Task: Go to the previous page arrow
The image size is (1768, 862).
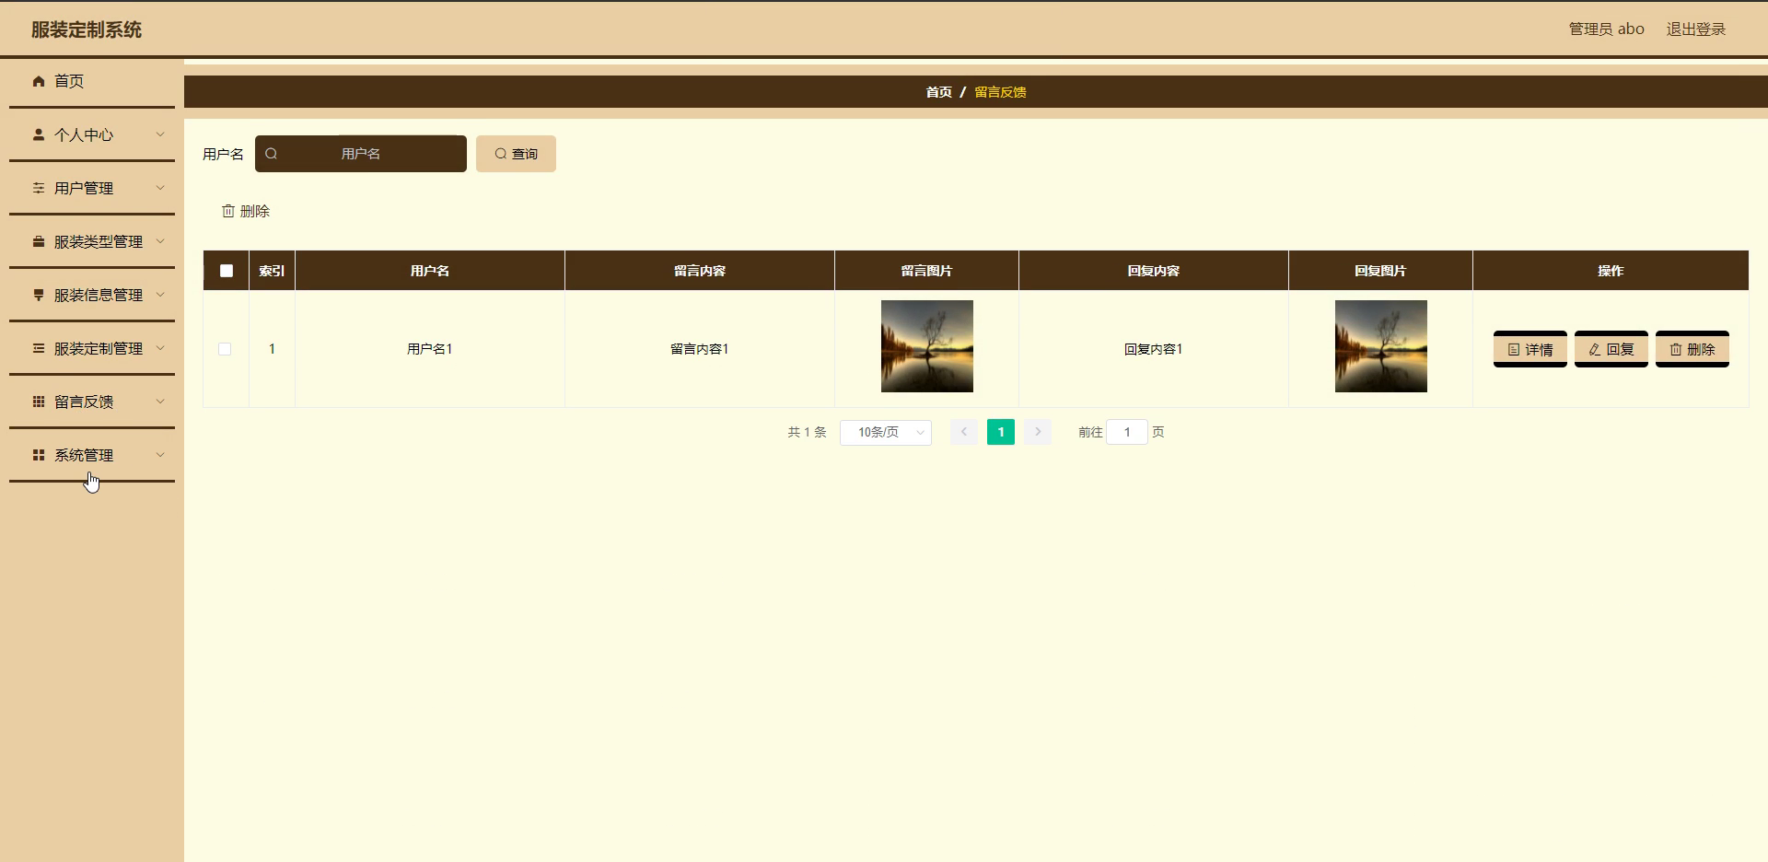Action: (x=964, y=432)
